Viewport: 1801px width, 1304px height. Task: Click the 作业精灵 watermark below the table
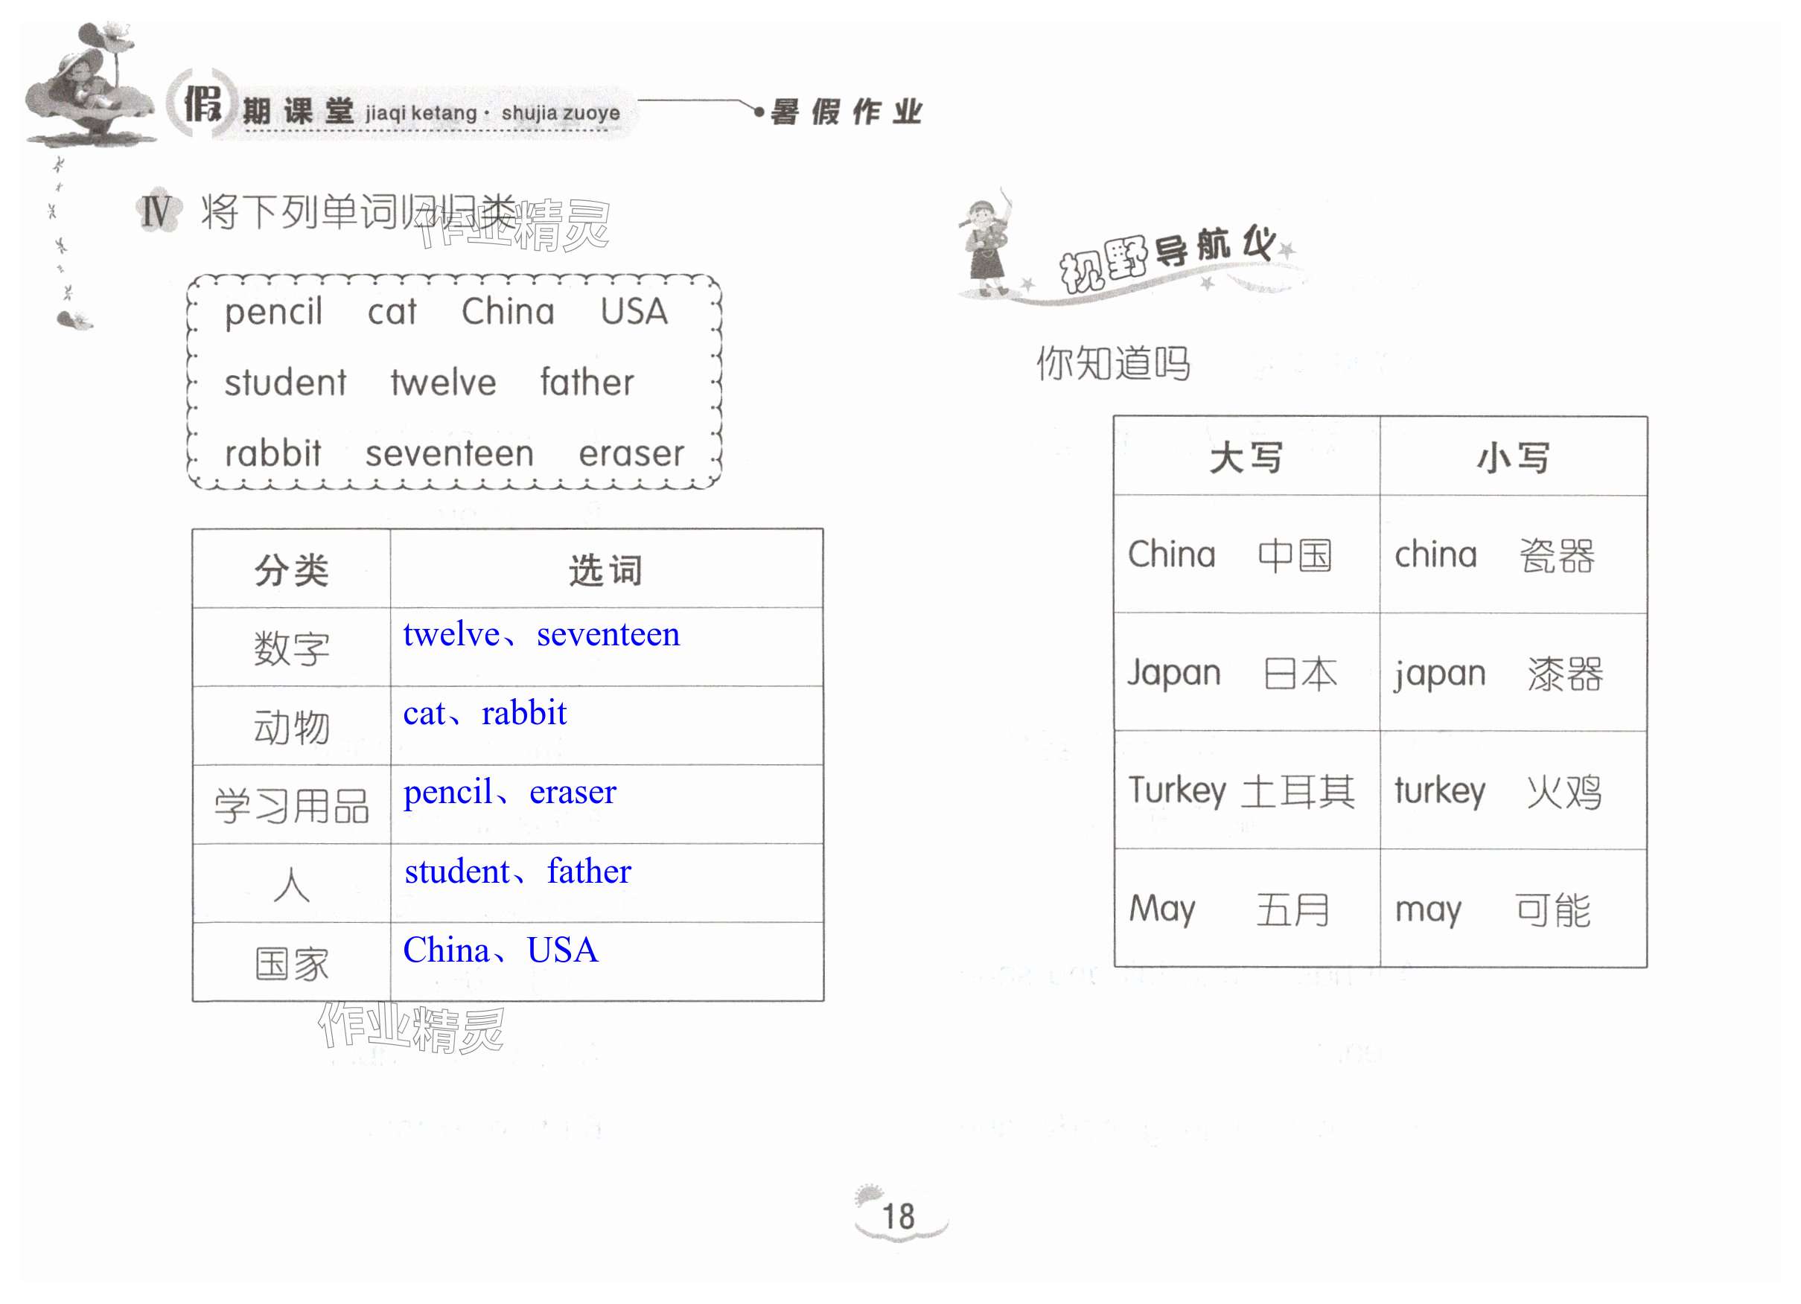[x=410, y=1029]
